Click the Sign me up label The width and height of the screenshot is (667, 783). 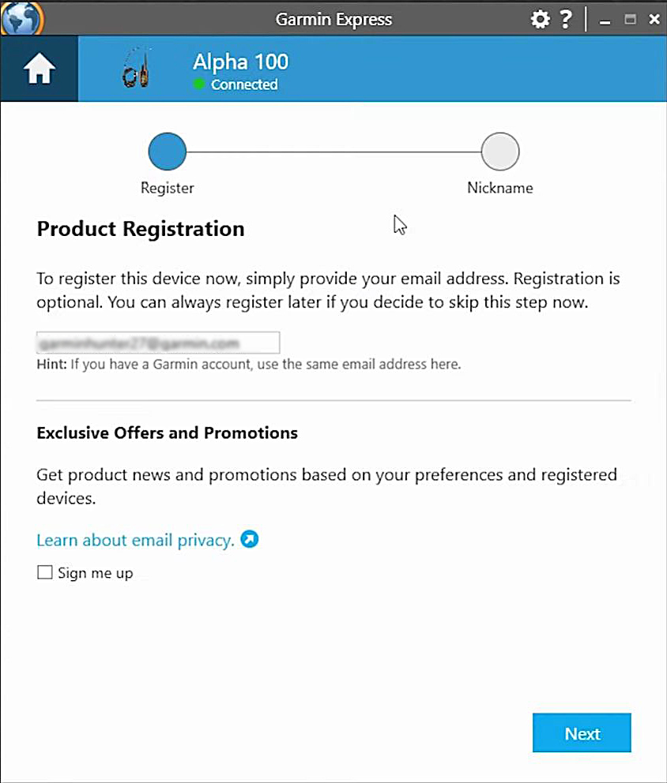pyautogui.click(x=95, y=573)
